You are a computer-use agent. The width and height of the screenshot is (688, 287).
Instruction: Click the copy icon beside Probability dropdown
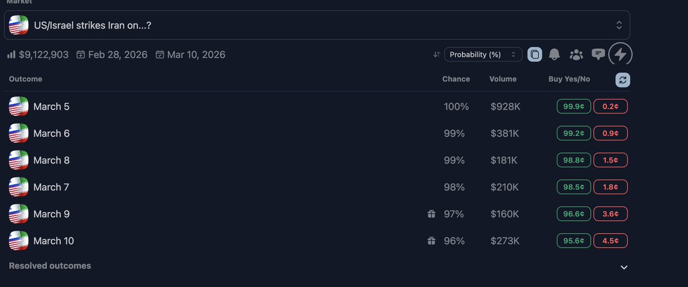(x=534, y=54)
